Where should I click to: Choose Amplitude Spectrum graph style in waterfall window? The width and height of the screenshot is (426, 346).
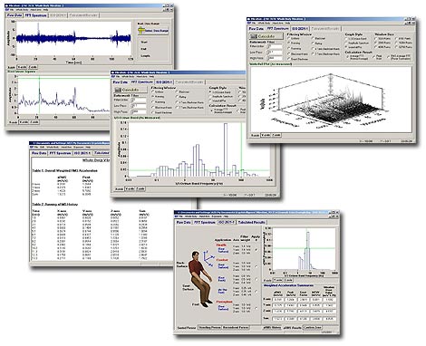358,43
